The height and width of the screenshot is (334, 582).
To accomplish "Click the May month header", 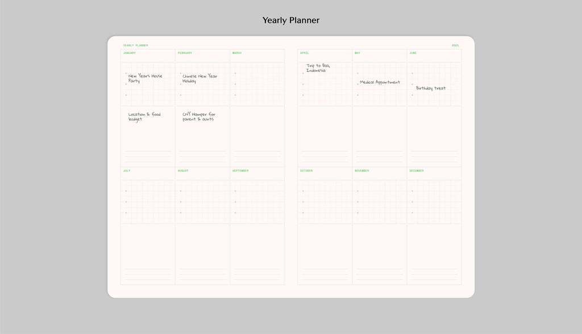I will click(x=357, y=53).
